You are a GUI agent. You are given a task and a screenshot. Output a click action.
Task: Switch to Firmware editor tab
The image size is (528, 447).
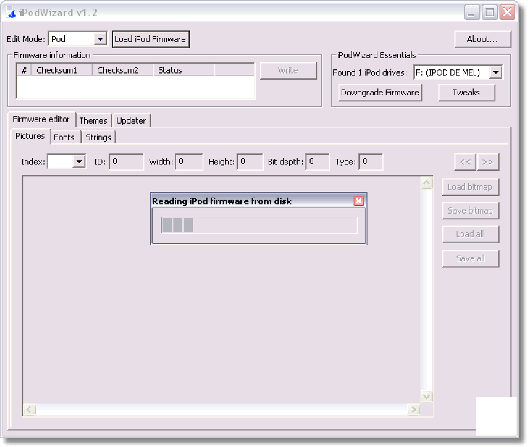pos(41,119)
